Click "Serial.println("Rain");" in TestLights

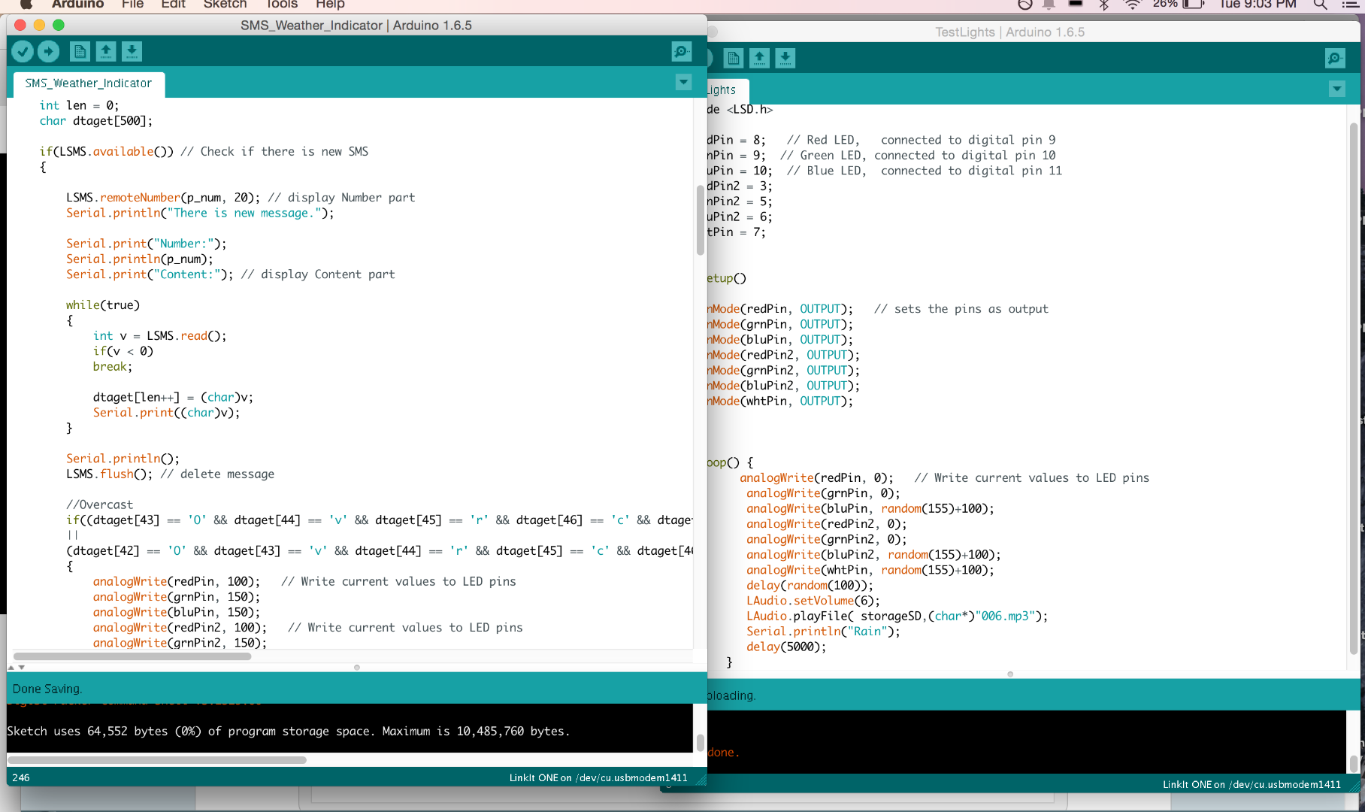click(x=823, y=632)
